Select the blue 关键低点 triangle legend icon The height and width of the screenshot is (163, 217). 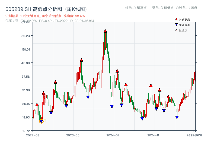click(176, 24)
